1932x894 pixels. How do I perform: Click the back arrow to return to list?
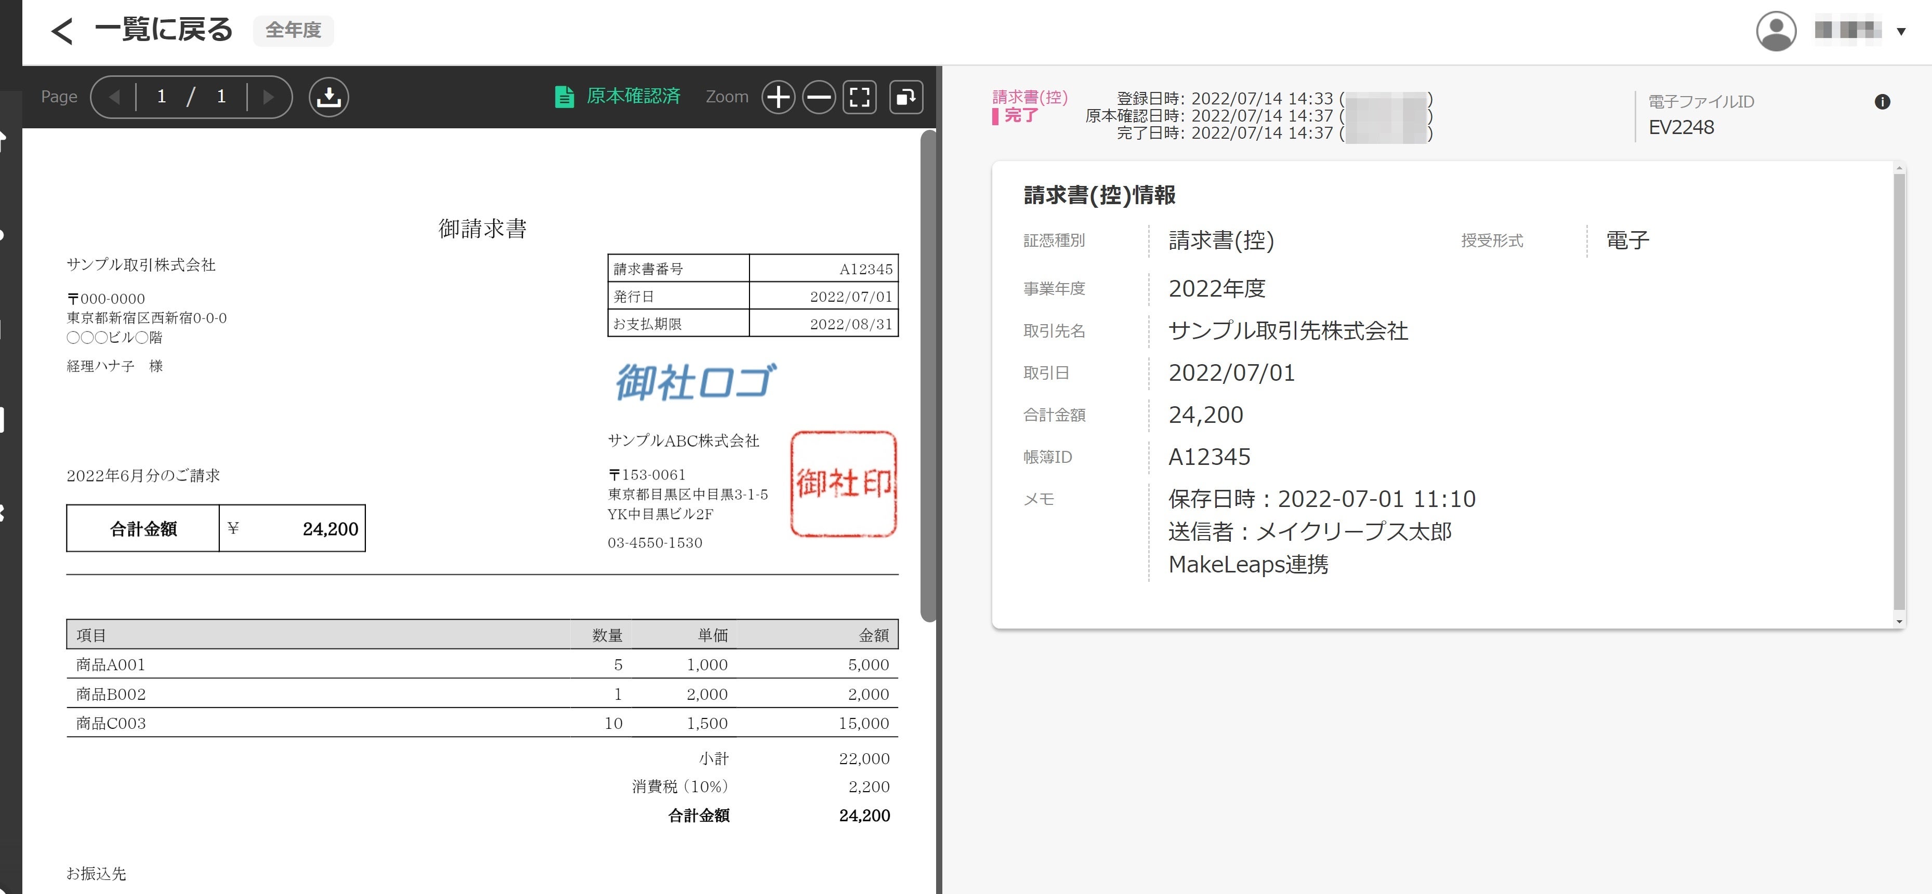click(x=61, y=31)
